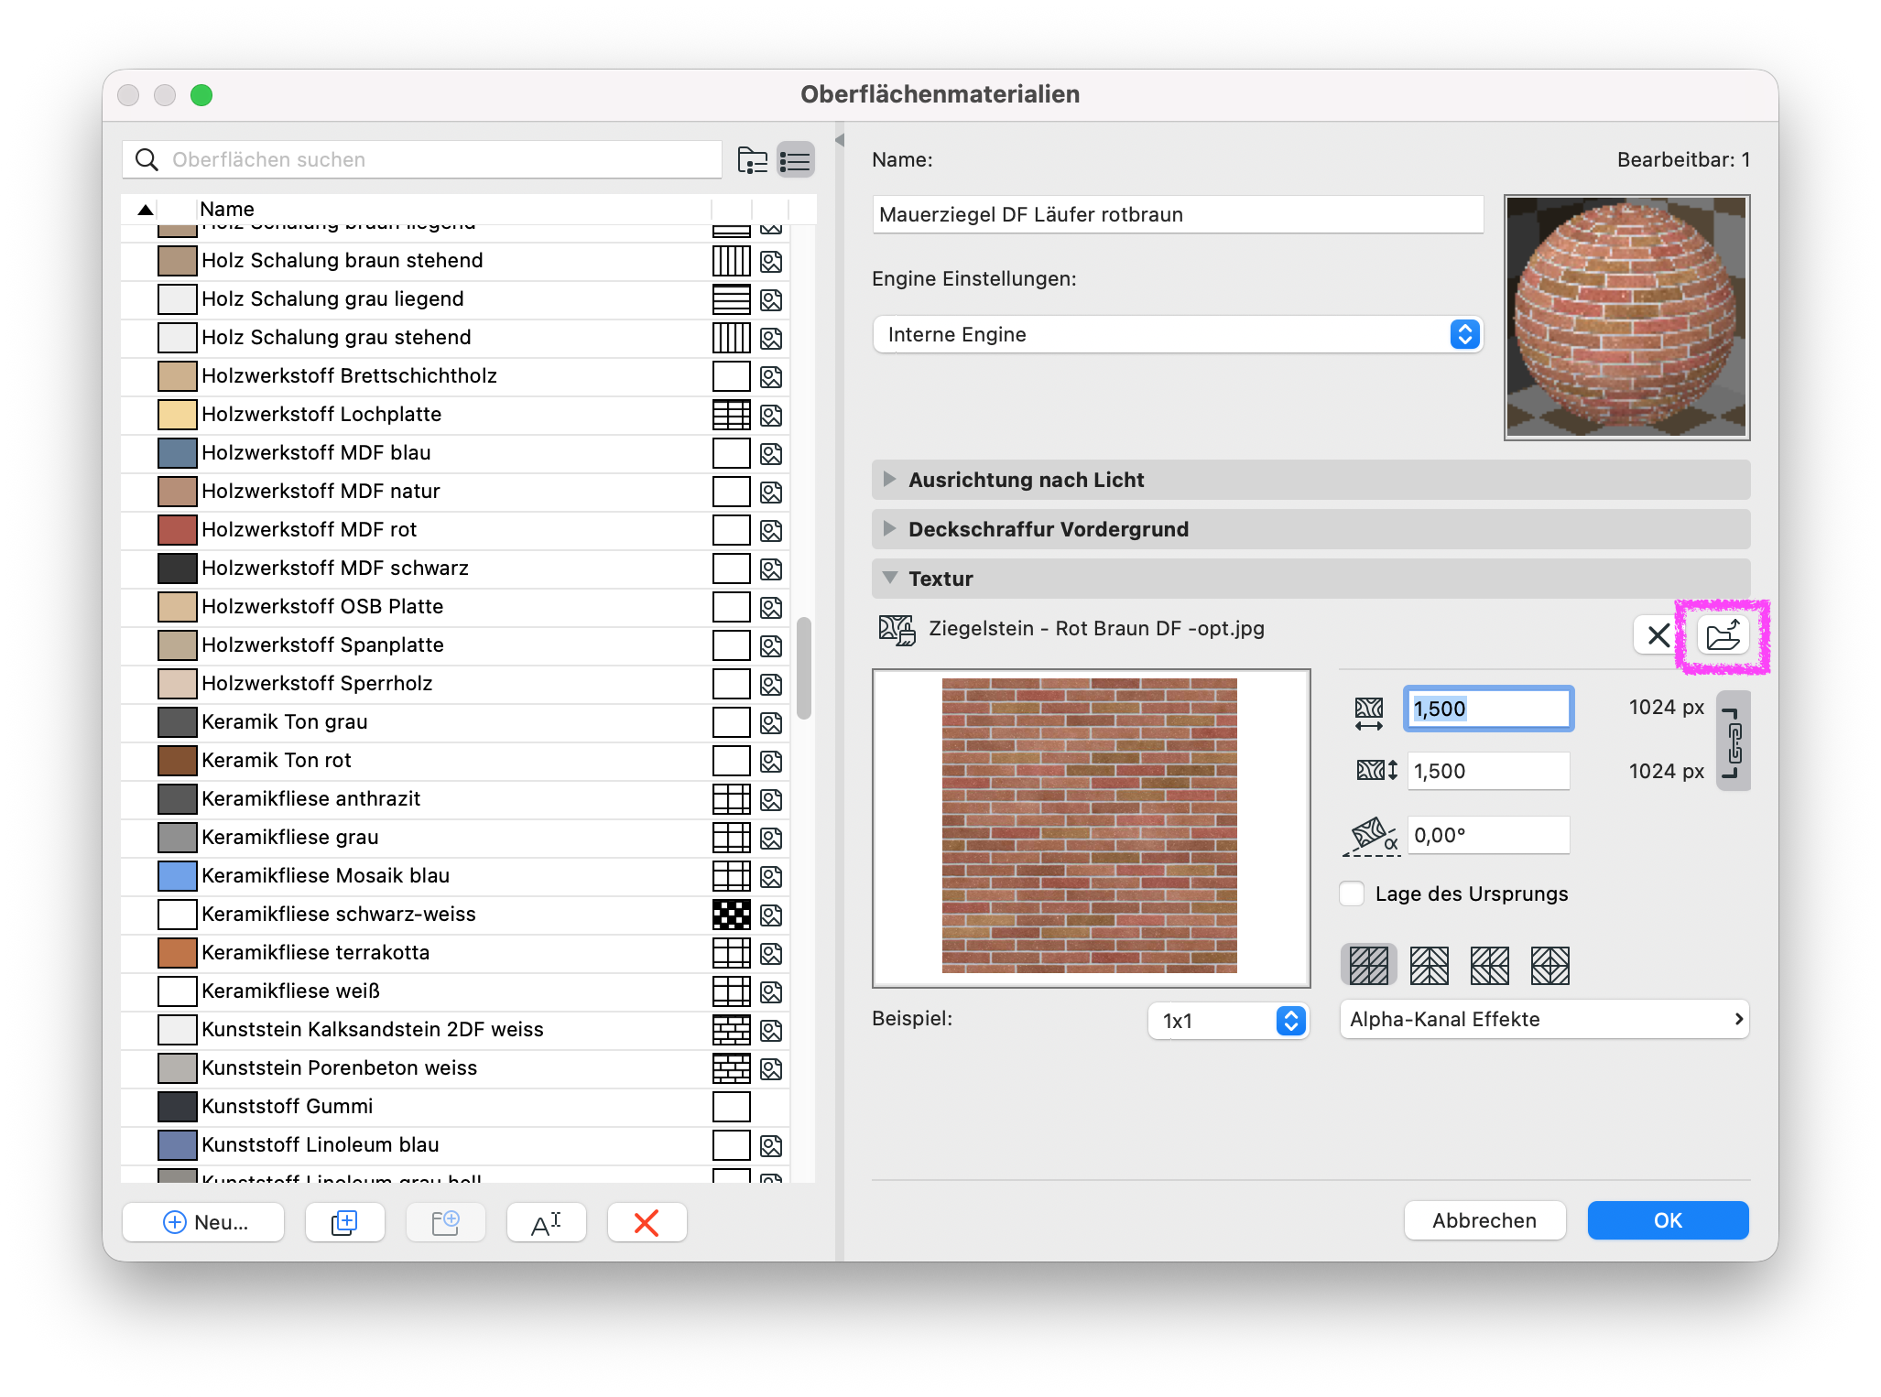Rename surface with the A-cursor icon
This screenshot has width=1881, height=1397.
(546, 1222)
